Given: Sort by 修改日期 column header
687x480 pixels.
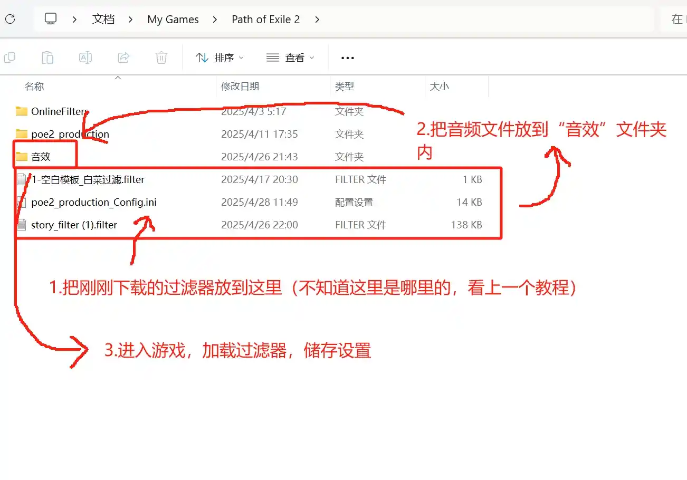Looking at the screenshot, I should [240, 87].
